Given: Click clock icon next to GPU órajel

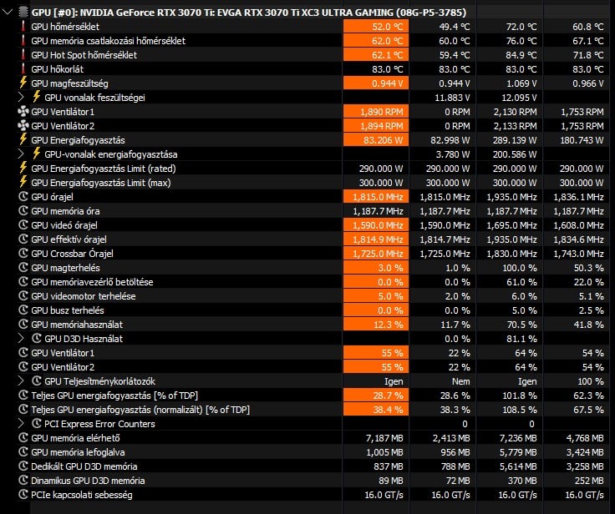Looking at the screenshot, I should pos(23,197).
